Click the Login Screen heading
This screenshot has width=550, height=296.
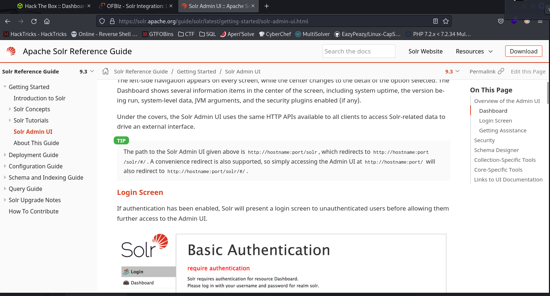tap(140, 192)
